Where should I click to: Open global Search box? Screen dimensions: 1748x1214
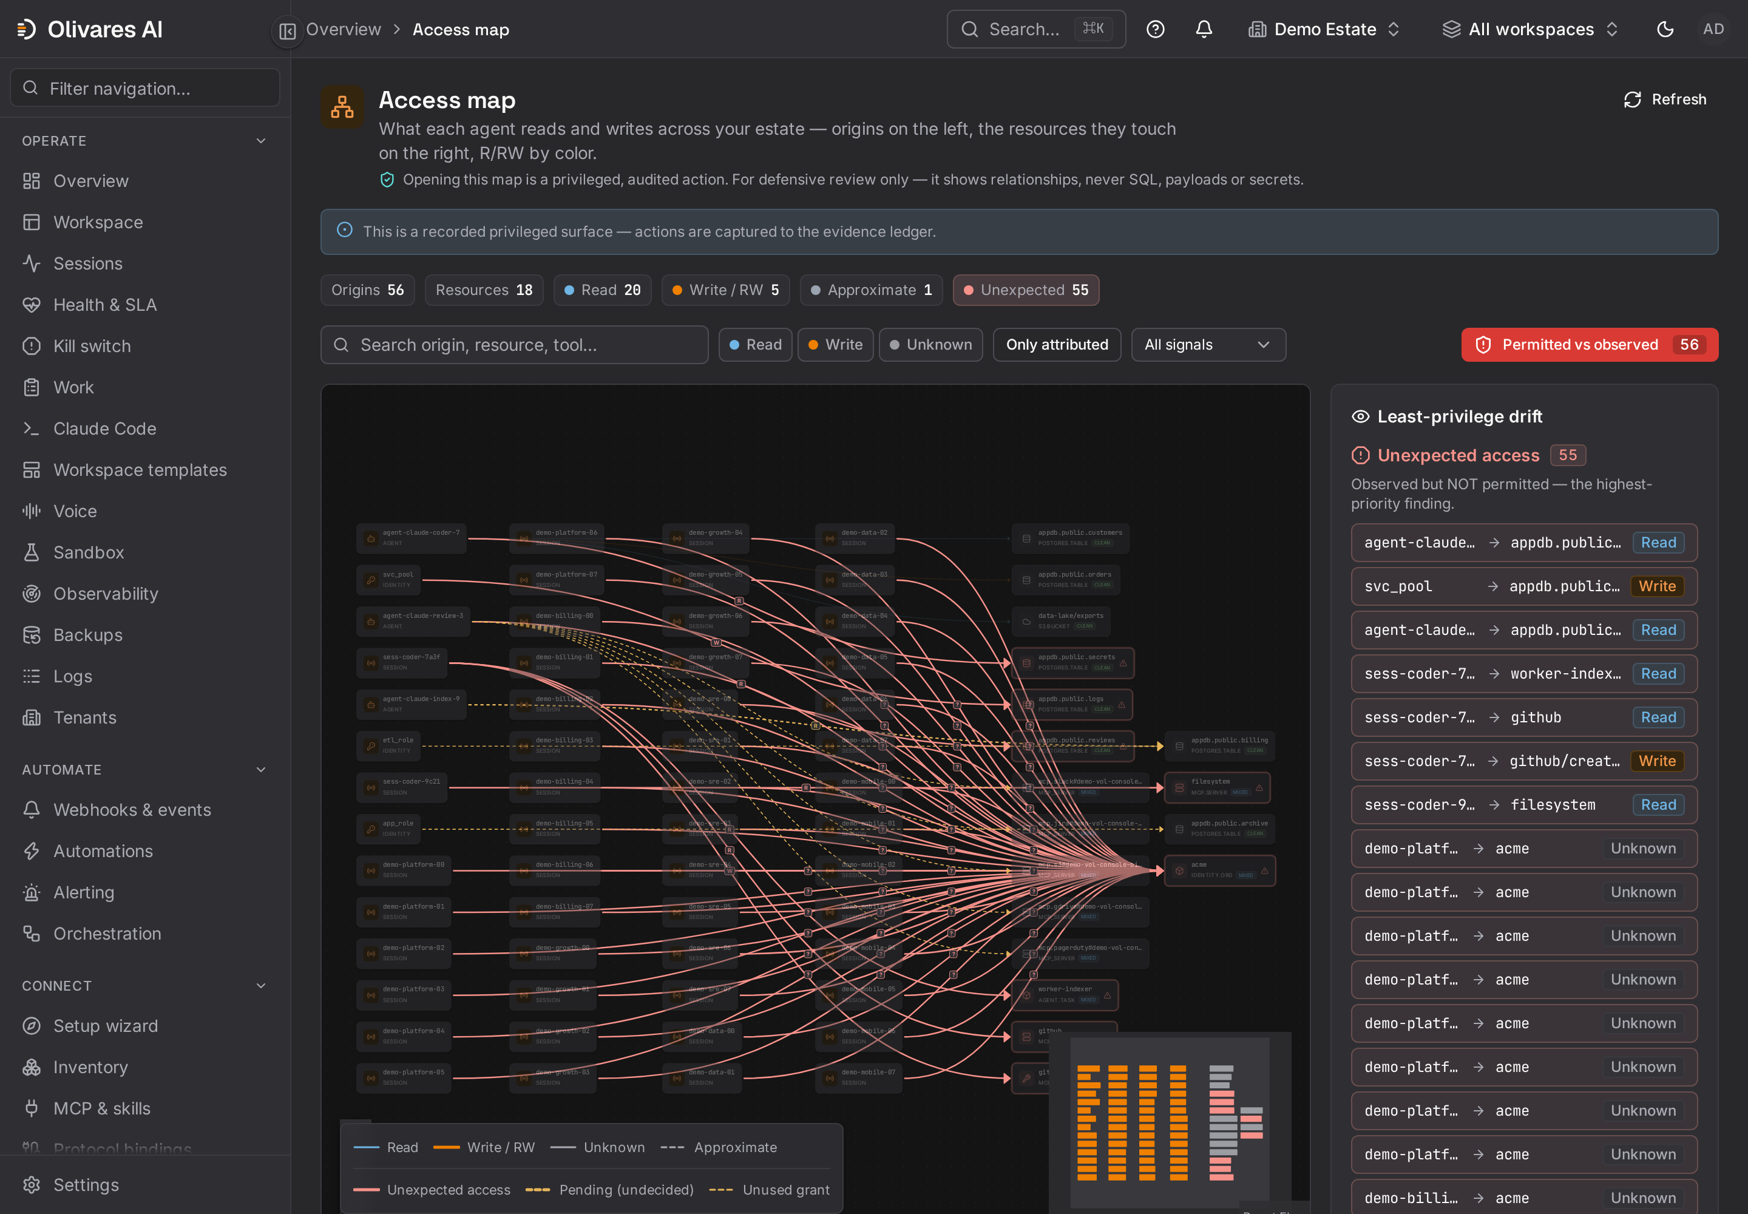coord(1036,29)
